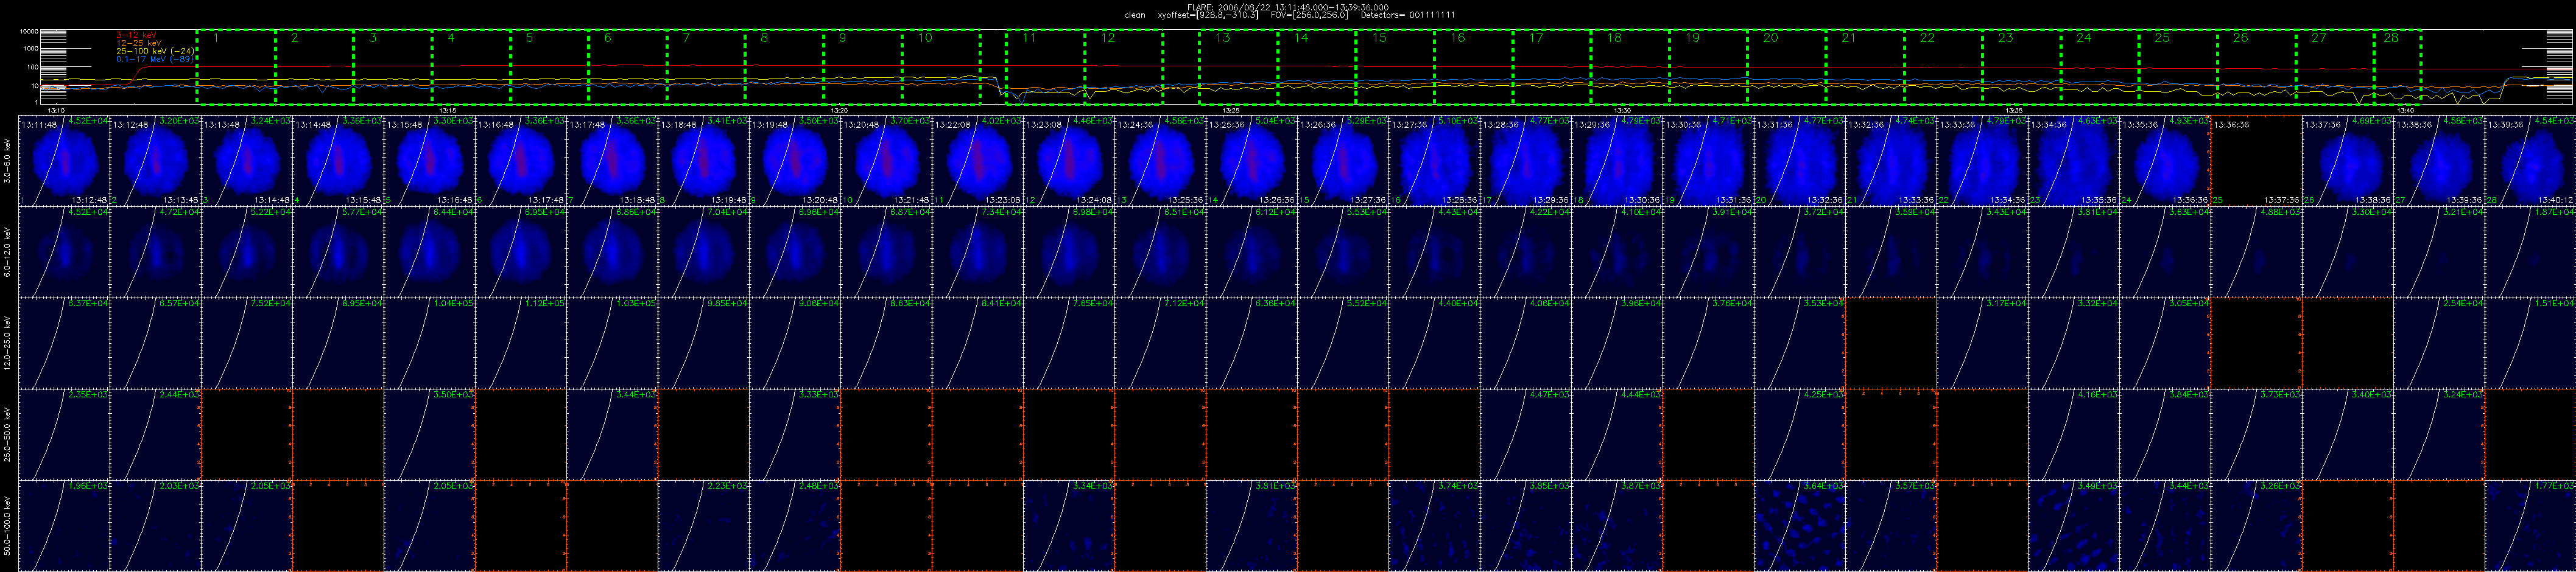The height and width of the screenshot is (572, 2576).
Task: Open the 12-25 keV image labeled 9.85E+04
Action: point(704,343)
